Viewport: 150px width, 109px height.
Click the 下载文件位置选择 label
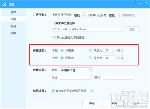pos(65,23)
